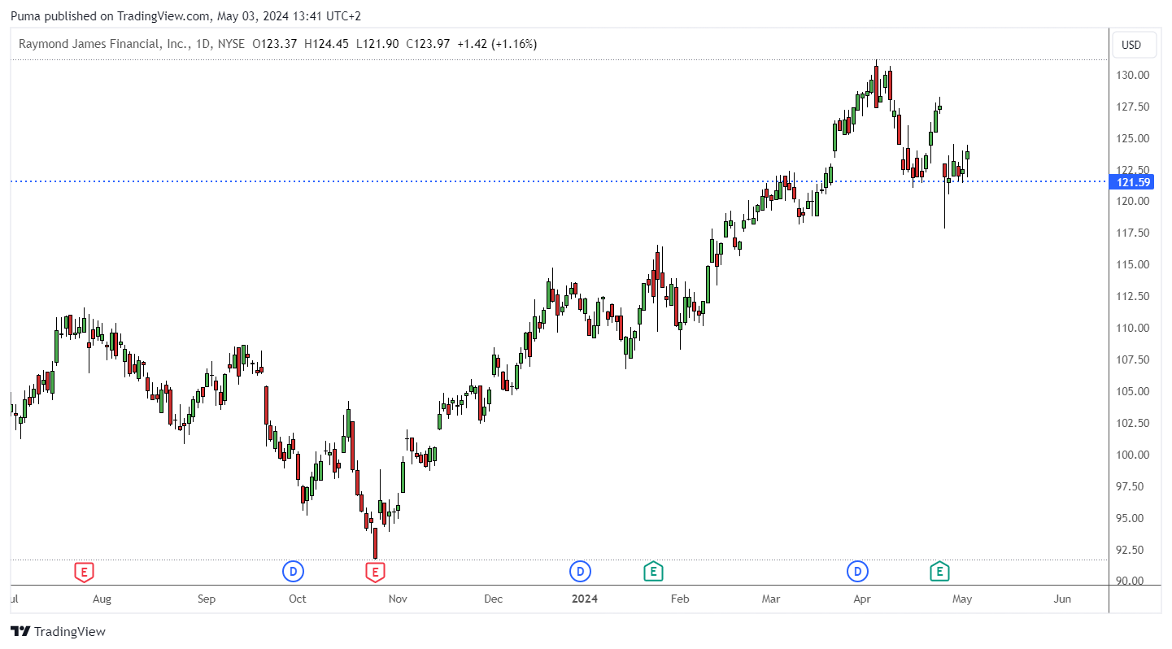
Task: Open the green earnings marker in late January
Action: pos(653,572)
